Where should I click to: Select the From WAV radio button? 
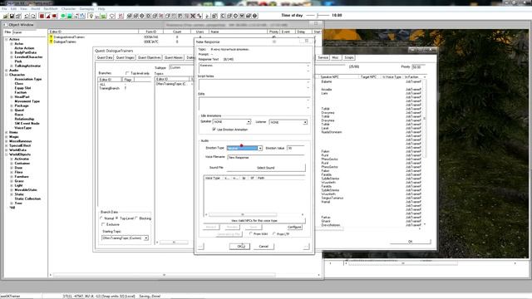251,234
